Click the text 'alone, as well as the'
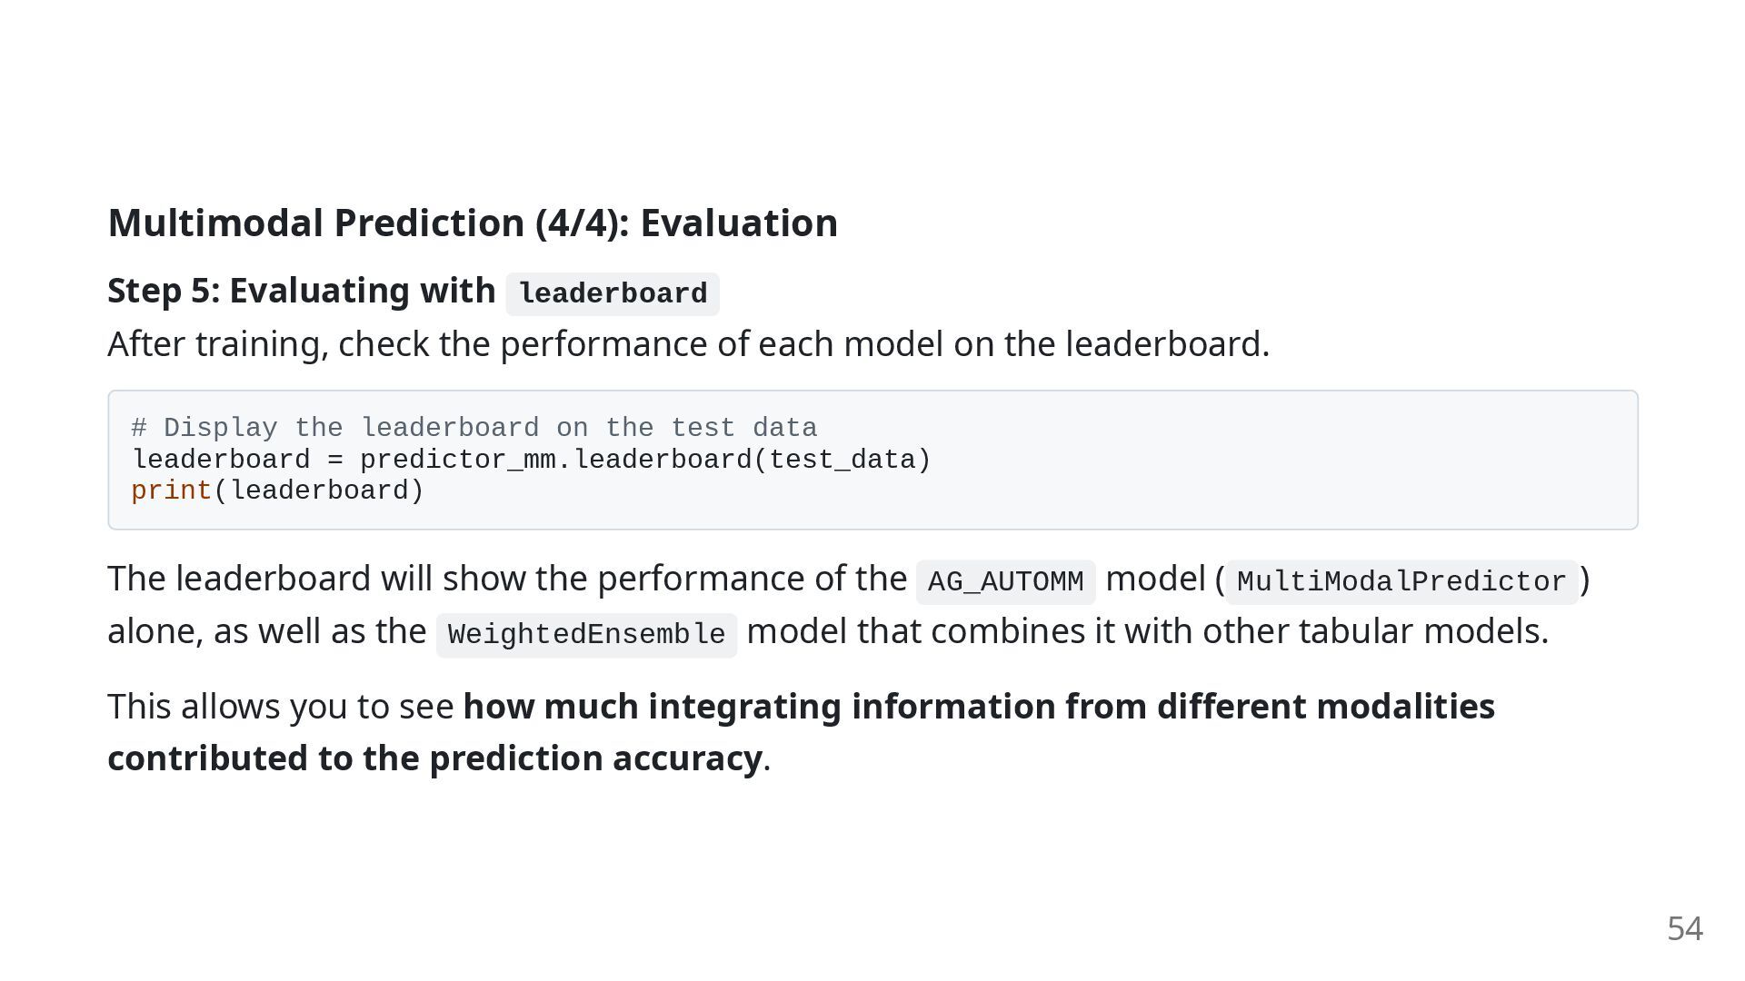Image resolution: width=1745 pixels, height=981 pixels. (267, 631)
